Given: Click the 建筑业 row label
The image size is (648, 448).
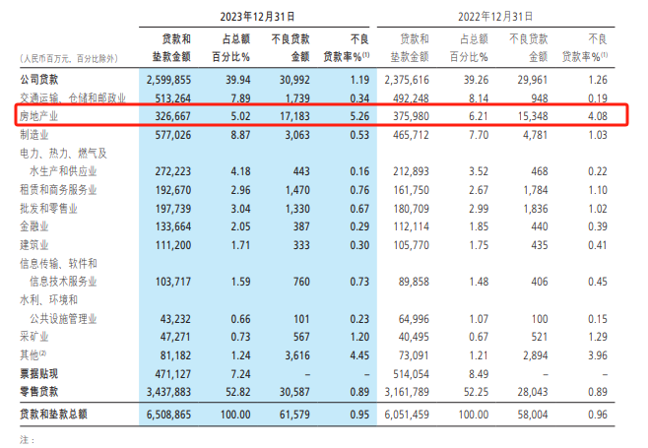Looking at the screenshot, I should [x=34, y=245].
